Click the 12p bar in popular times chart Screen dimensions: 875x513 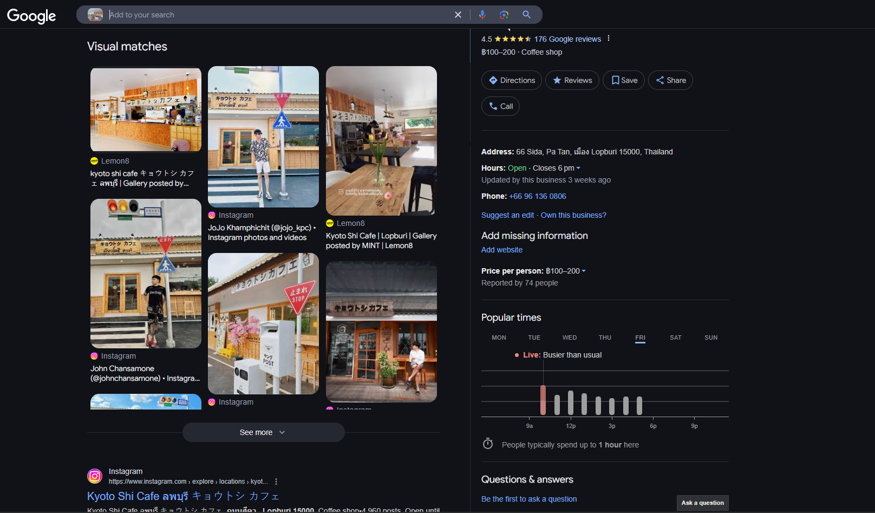point(571,402)
